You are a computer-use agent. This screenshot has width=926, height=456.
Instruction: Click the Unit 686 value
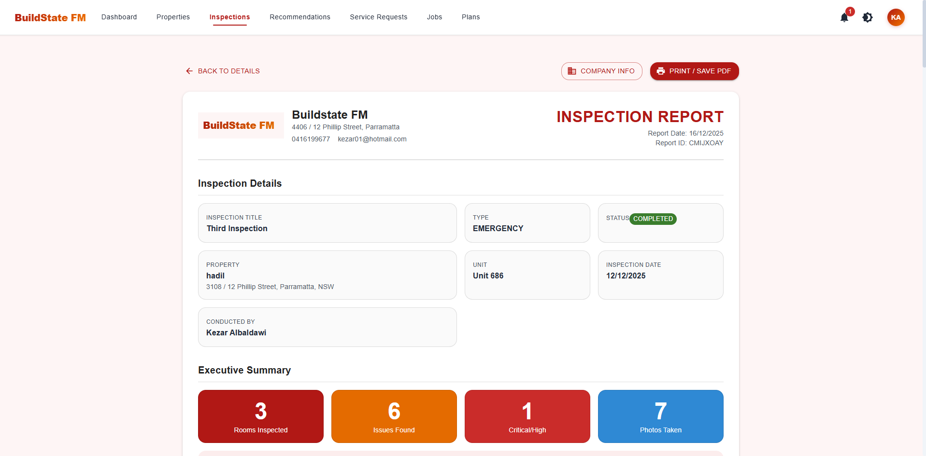tap(488, 276)
